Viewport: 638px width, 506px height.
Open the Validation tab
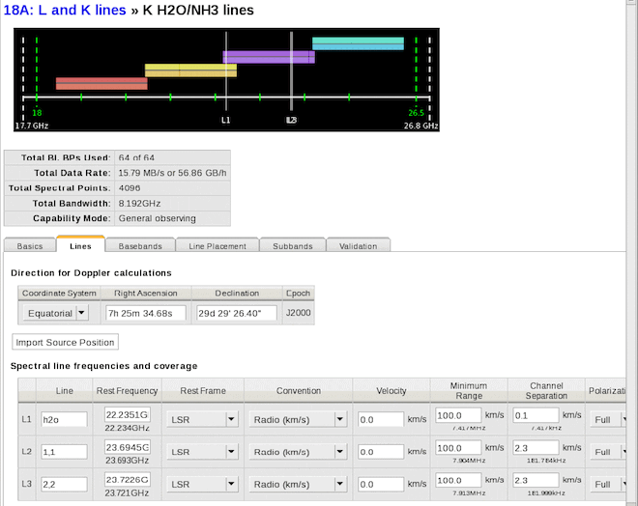(x=358, y=246)
